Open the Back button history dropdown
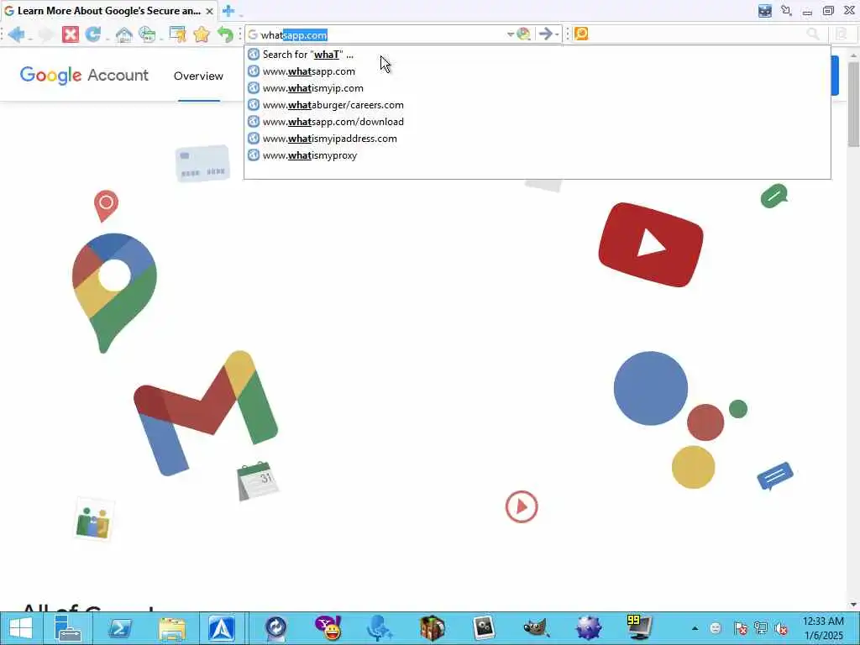Viewport: 860px width, 645px height. click(x=30, y=39)
